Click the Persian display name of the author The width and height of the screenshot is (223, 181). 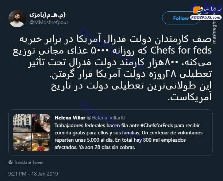tap(47, 15)
